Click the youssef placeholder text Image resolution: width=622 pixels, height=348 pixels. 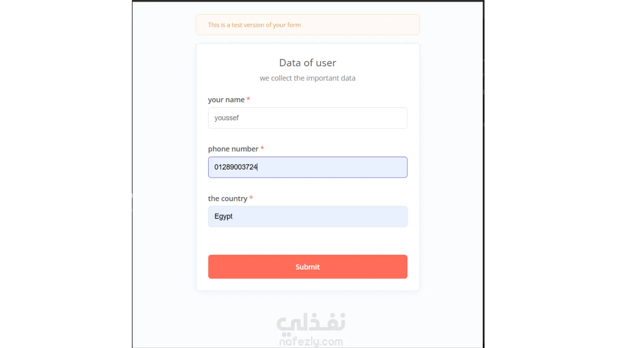[x=226, y=118]
